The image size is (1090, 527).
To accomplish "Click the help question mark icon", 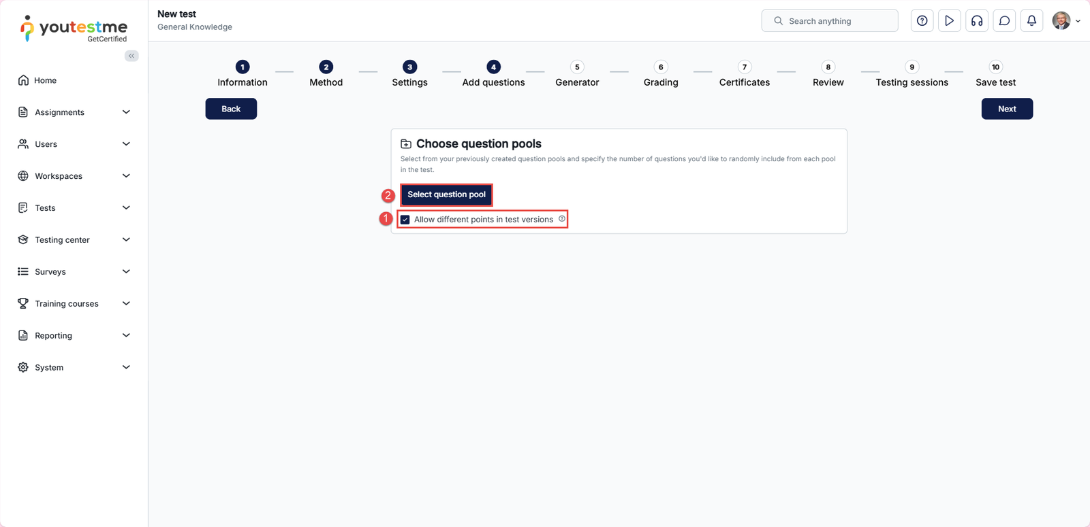I will point(922,21).
